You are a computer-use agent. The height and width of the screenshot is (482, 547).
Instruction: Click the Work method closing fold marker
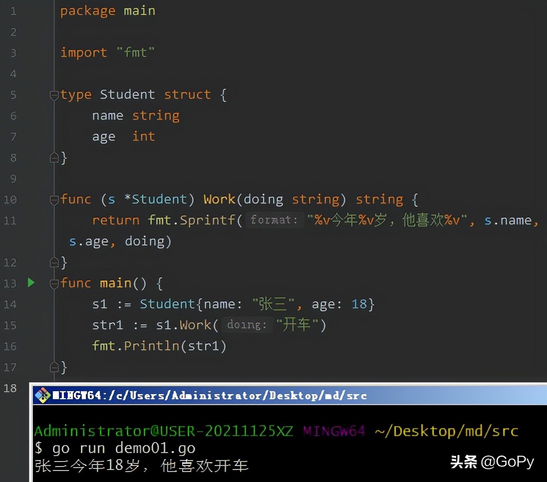tap(54, 262)
